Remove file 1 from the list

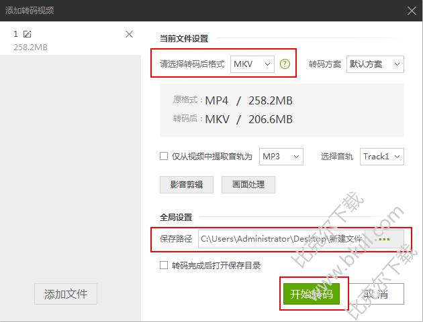coord(129,34)
